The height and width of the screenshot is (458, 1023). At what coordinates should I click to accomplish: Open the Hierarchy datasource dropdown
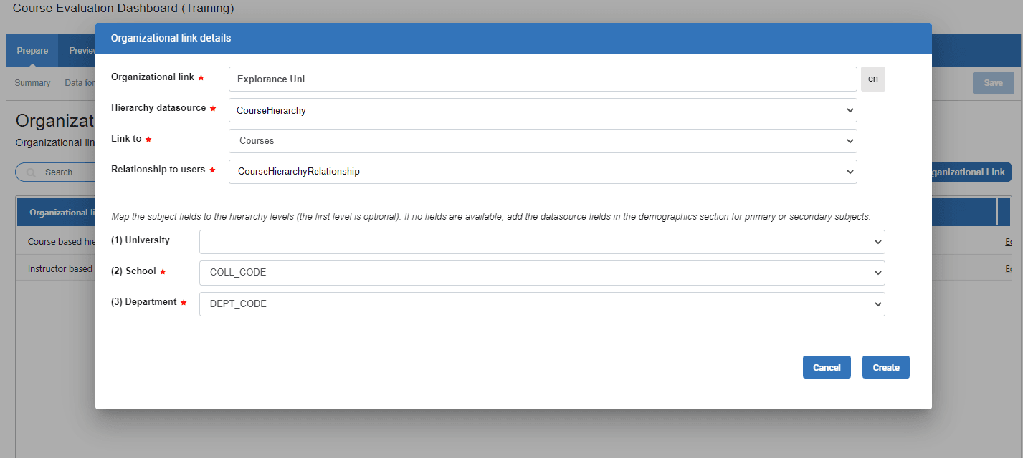click(x=543, y=110)
